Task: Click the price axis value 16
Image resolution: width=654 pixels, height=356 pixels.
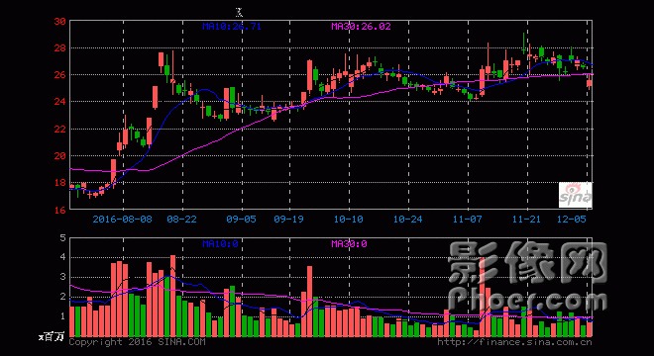Action: tap(60, 210)
